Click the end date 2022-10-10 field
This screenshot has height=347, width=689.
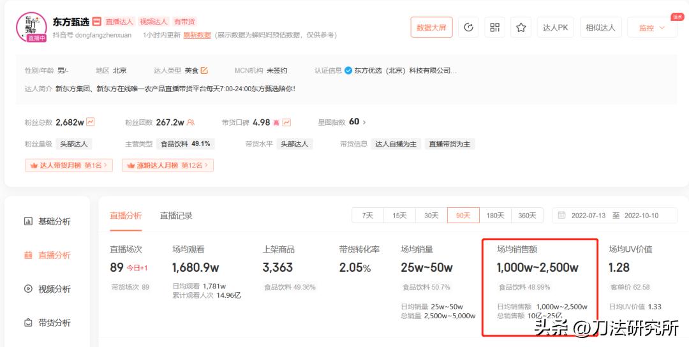[x=642, y=216]
